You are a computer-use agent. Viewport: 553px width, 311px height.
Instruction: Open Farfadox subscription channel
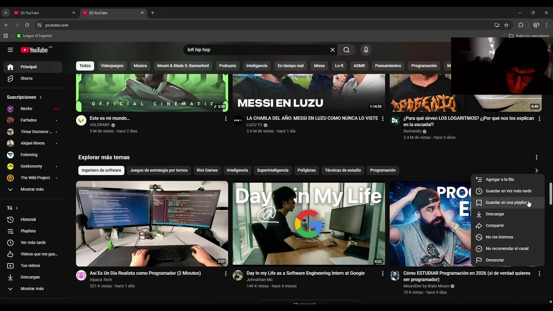coord(33,120)
